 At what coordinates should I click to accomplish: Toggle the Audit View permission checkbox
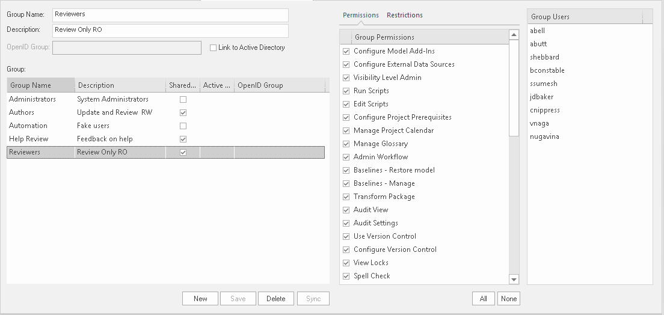(x=346, y=210)
